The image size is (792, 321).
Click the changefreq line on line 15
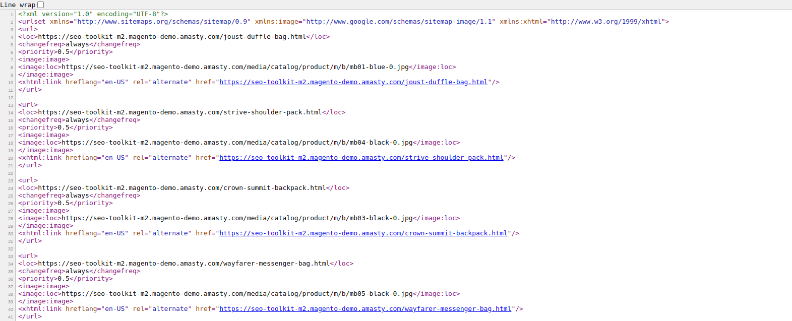[79, 120]
